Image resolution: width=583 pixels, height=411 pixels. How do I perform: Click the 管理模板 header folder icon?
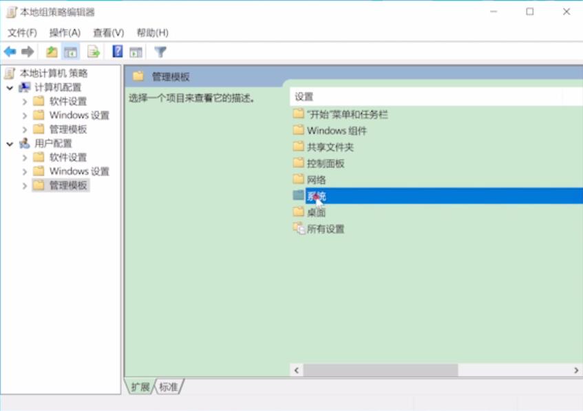pyautogui.click(x=138, y=76)
